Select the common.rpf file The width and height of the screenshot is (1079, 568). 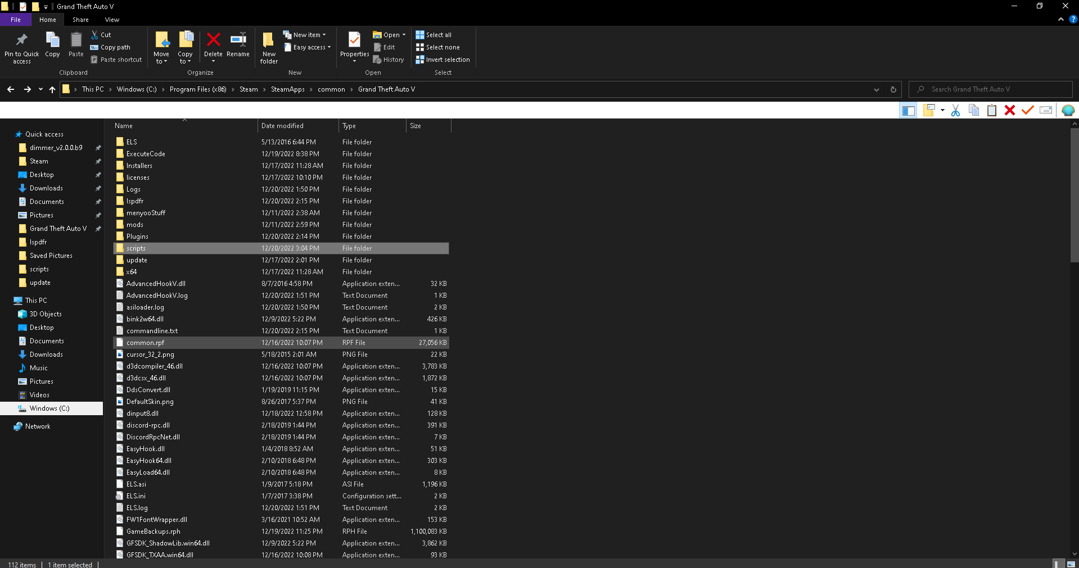[281, 343]
